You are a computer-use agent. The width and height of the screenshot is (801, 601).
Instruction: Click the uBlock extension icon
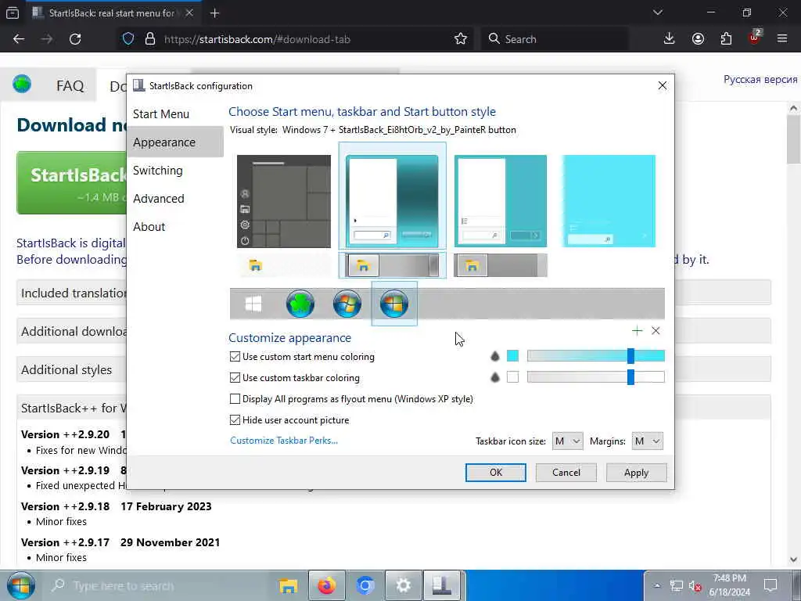(x=755, y=38)
